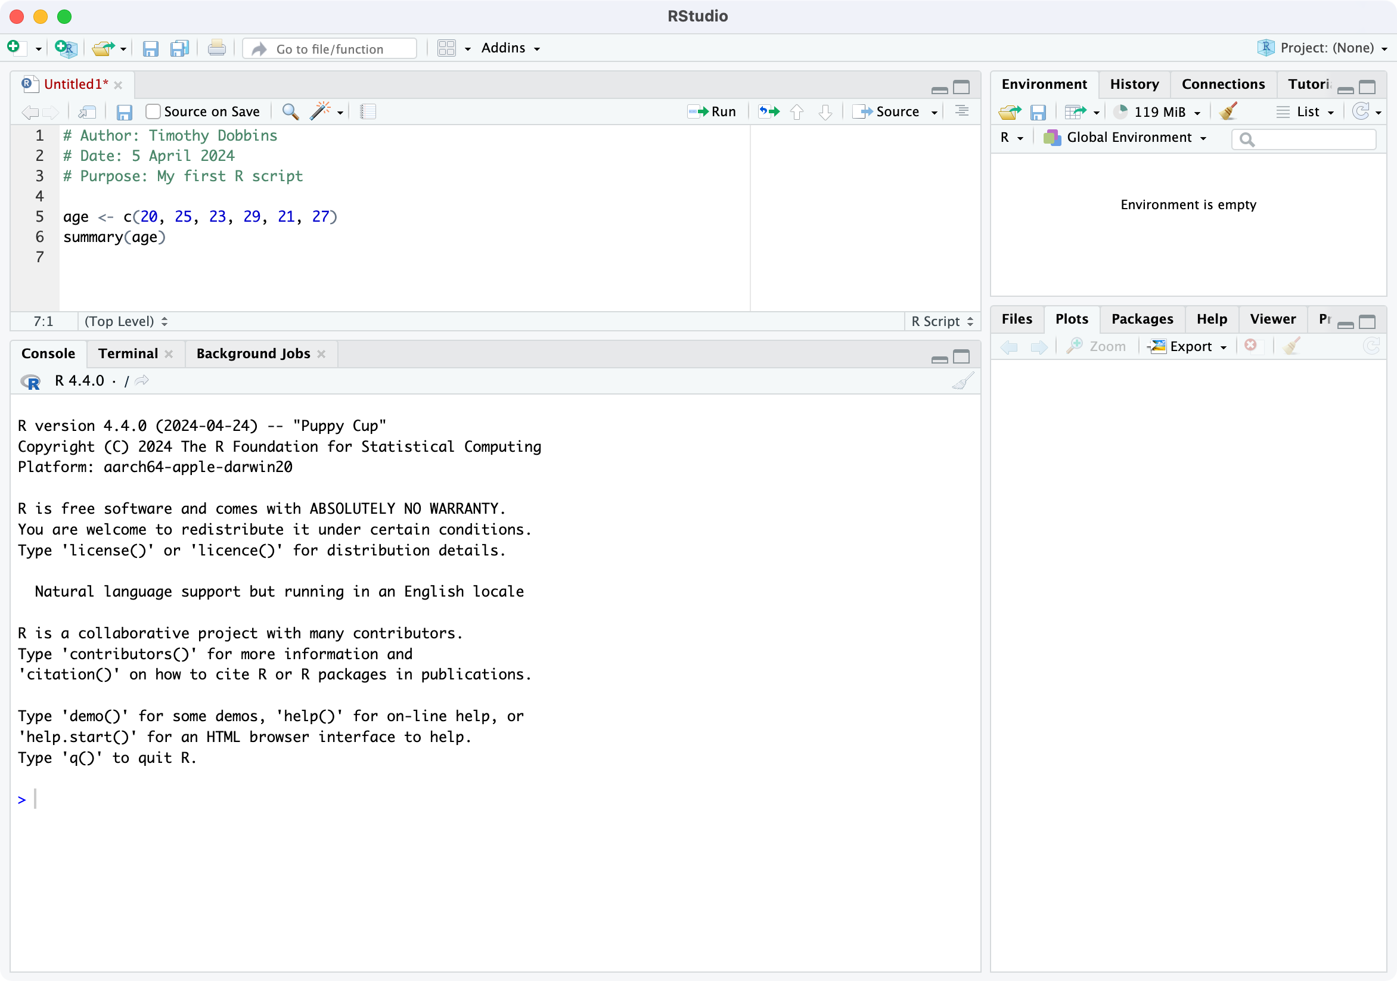Enable the Source on Save checkbox
This screenshot has height=981, width=1397.
[x=153, y=111]
